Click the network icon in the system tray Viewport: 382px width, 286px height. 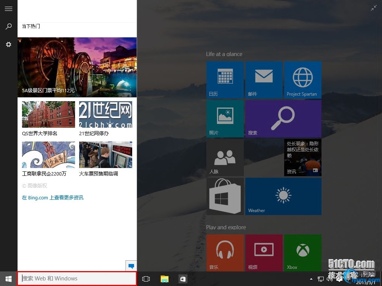click(321, 279)
